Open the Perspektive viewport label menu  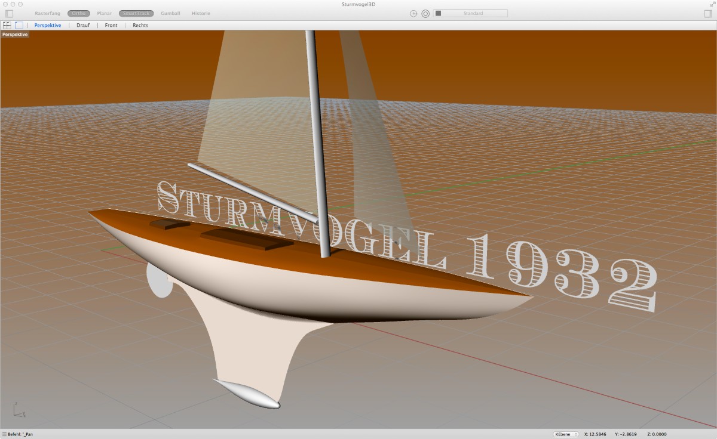tap(15, 35)
